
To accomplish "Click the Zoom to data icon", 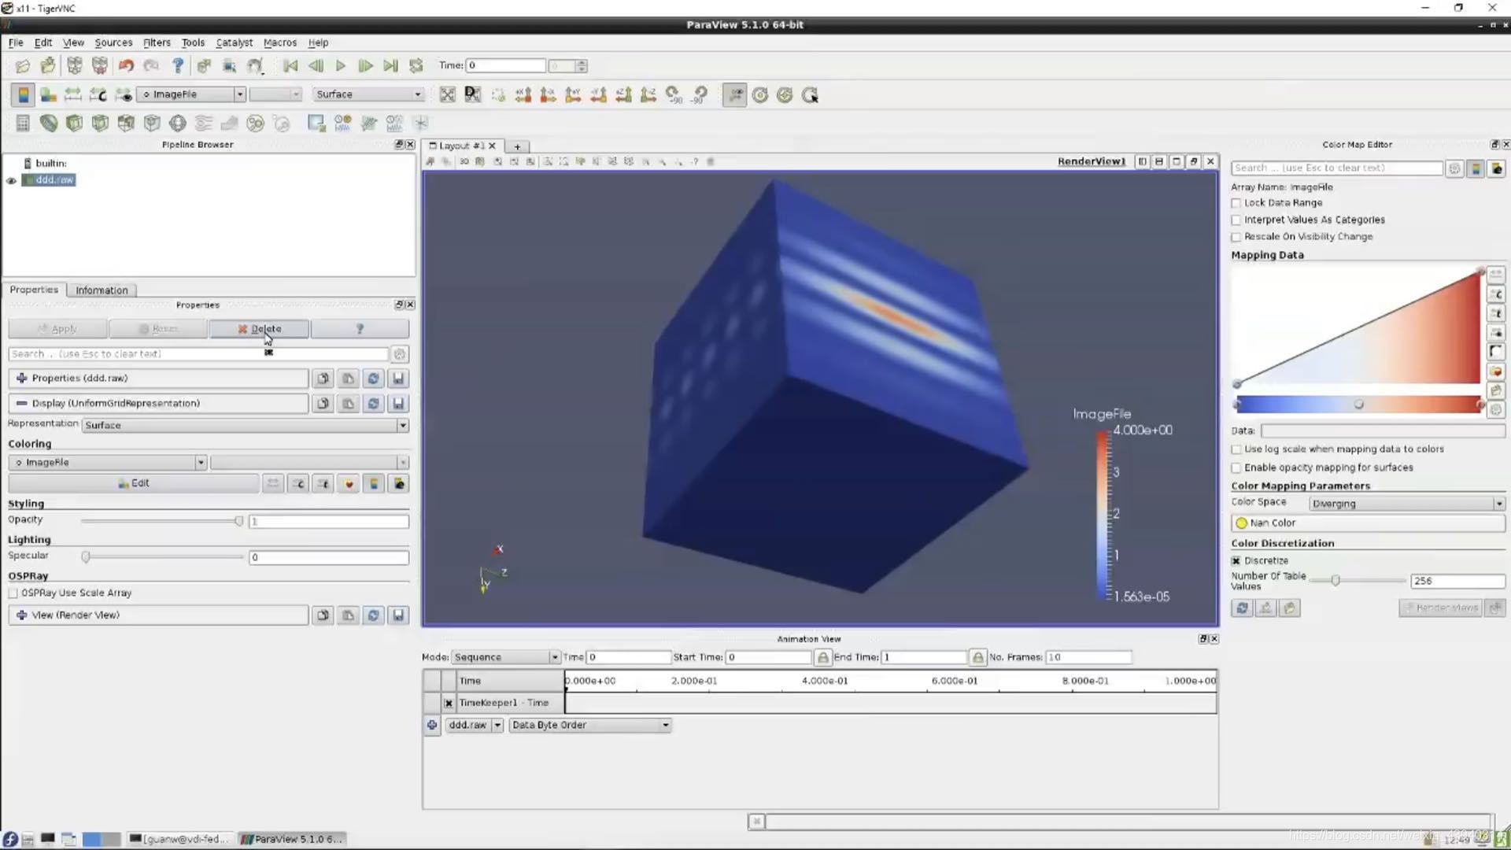I will (x=472, y=95).
